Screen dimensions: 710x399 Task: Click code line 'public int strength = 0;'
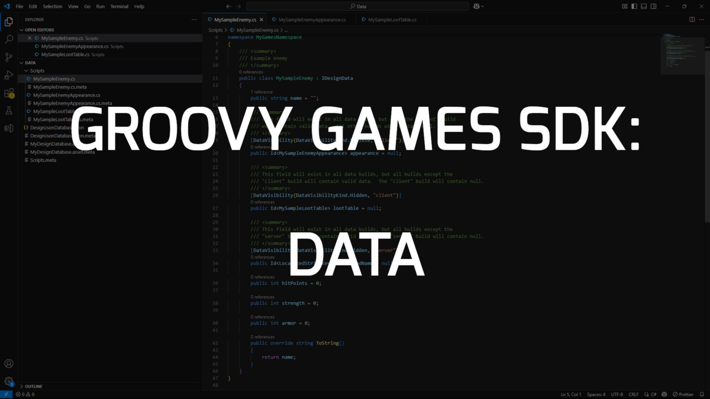click(284, 303)
